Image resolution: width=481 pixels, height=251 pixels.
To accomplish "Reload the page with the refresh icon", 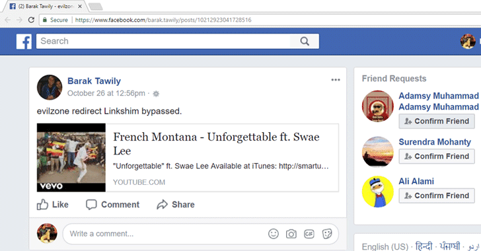I will tap(31, 20).
